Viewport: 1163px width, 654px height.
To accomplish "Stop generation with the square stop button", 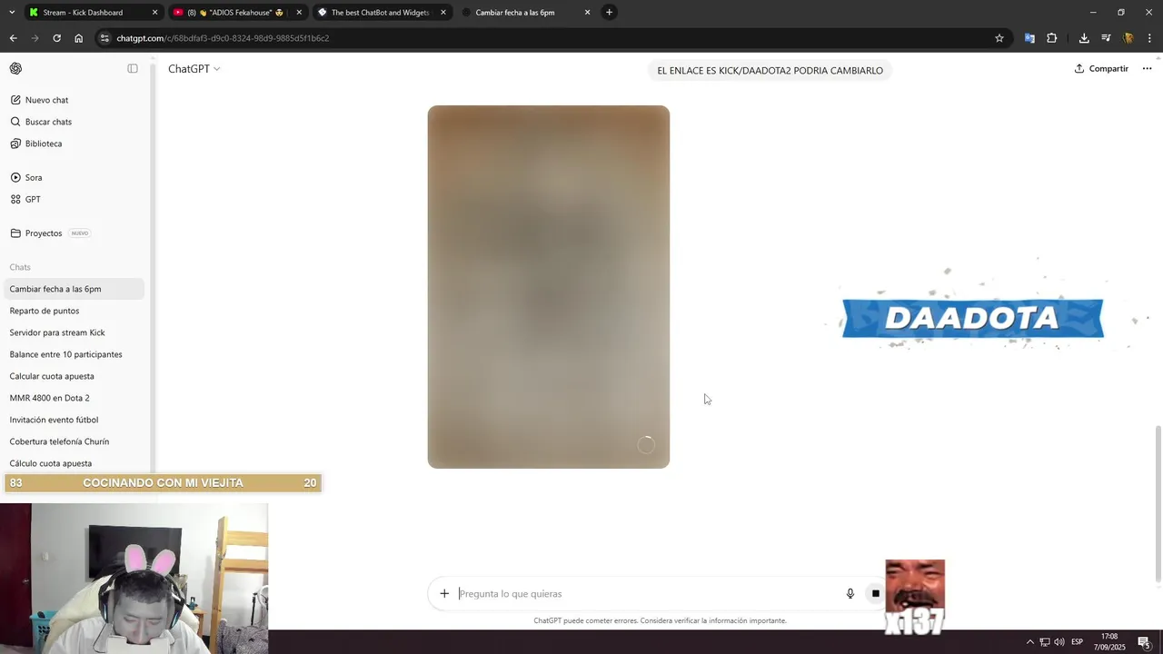I will tap(875, 594).
